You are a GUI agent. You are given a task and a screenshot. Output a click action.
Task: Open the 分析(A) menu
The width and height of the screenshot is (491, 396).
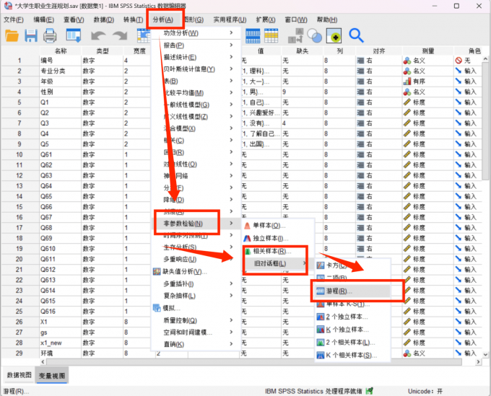[163, 19]
